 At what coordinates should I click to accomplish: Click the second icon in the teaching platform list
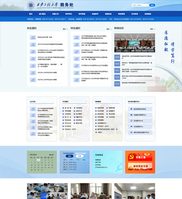point(131,115)
